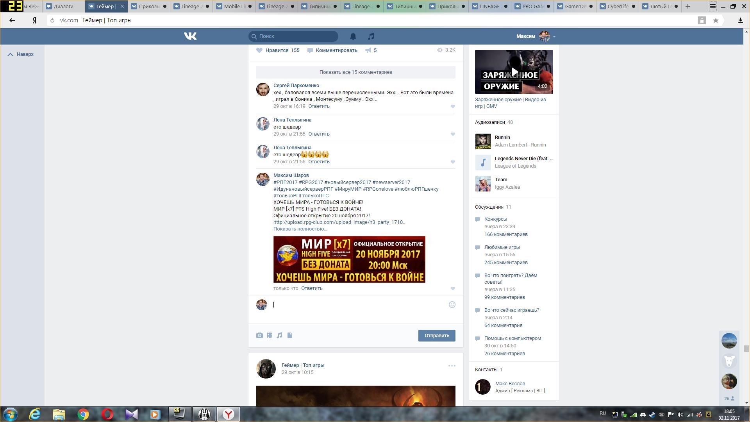Play the Заряженное оружие video thumbnail

tap(514, 72)
